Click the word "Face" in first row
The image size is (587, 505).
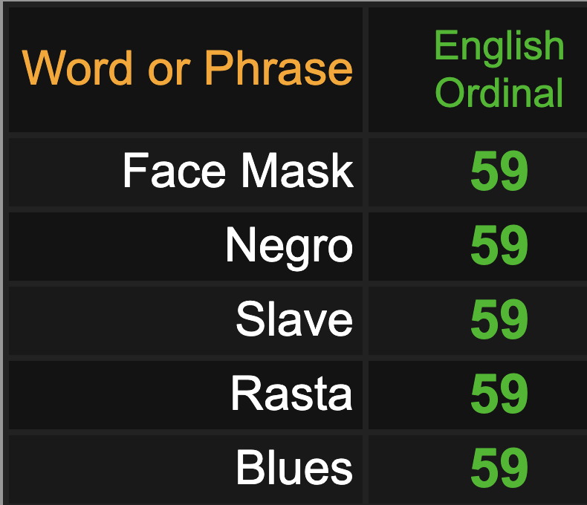tap(174, 171)
